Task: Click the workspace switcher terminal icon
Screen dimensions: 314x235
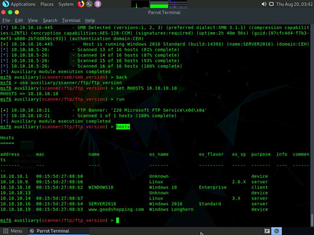Action: tap(277, 231)
